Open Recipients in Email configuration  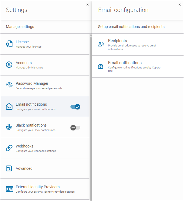point(138,45)
